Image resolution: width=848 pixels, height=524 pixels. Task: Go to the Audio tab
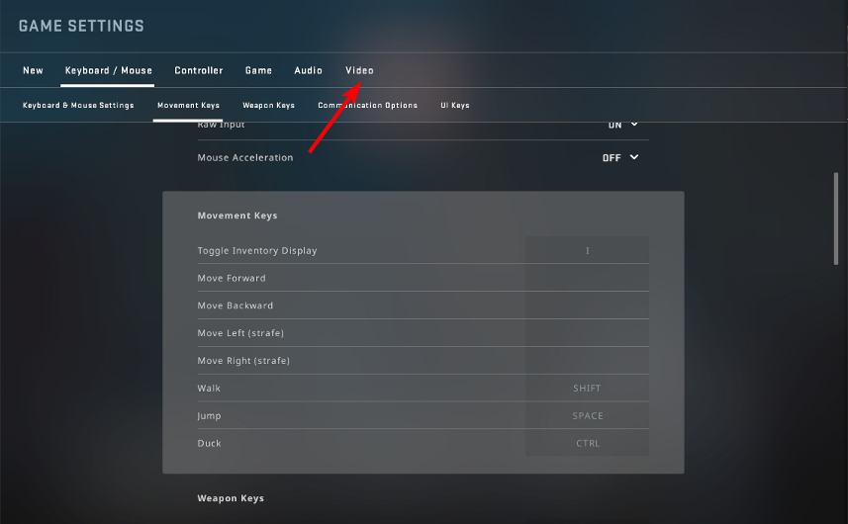[309, 70]
